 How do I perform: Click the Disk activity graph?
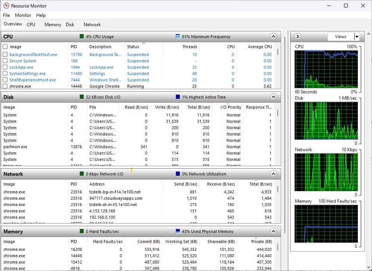click(326, 121)
